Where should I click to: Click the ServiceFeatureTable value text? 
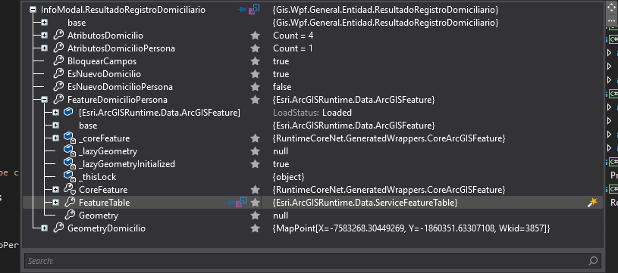click(365, 203)
